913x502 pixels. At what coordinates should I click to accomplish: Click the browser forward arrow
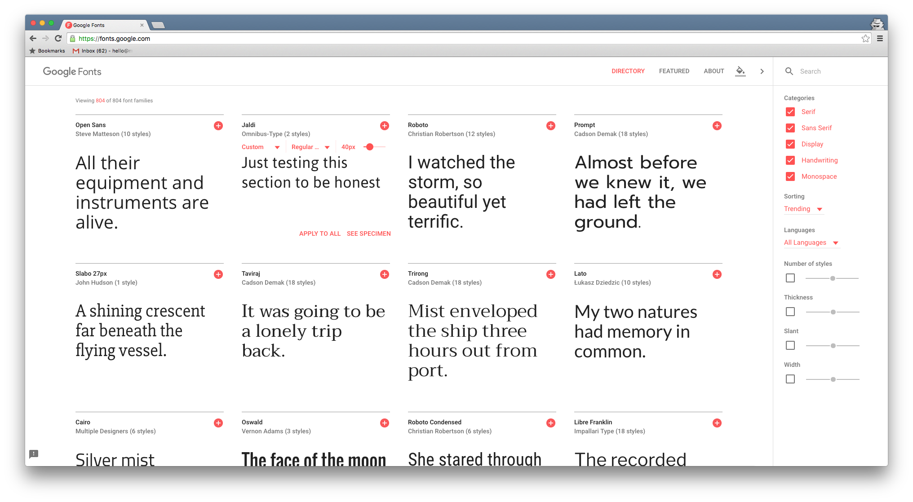[x=45, y=39]
